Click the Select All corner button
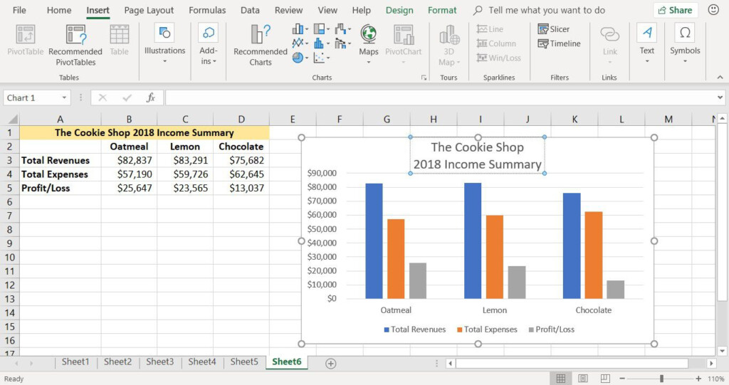 11,119
